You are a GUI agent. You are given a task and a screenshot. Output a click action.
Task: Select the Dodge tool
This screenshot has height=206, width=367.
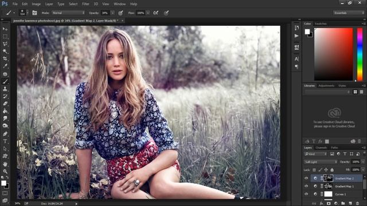click(5, 126)
